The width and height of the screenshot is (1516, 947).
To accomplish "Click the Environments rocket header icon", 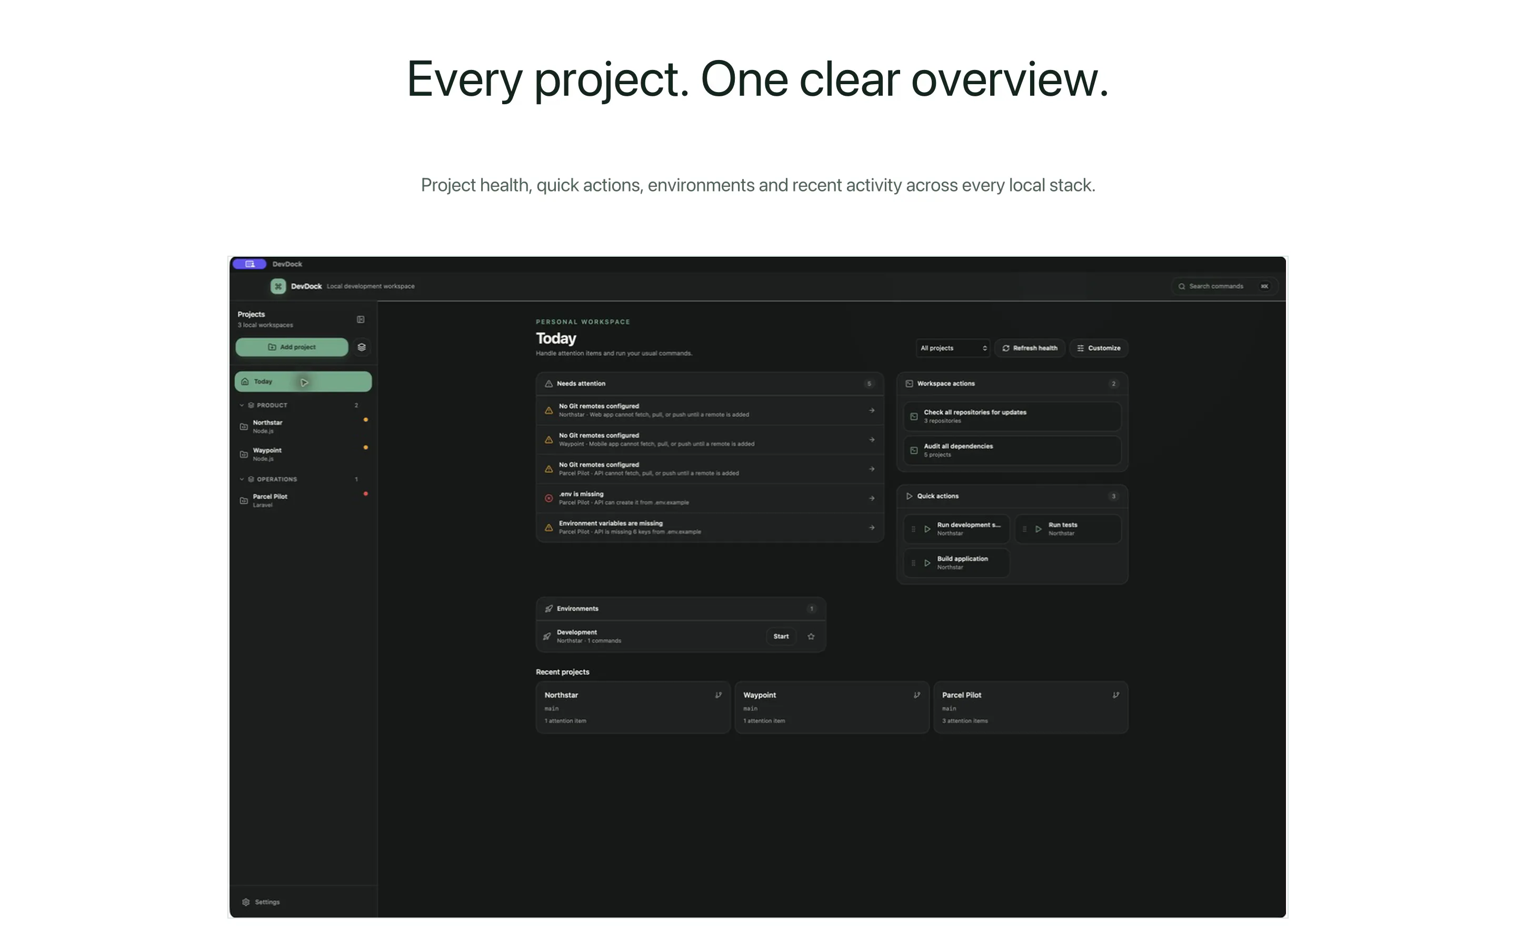I will coord(549,608).
